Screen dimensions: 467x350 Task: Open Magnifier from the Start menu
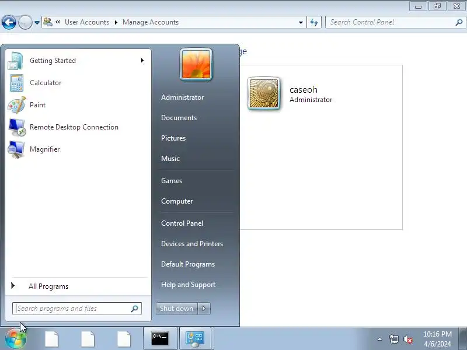click(x=78, y=149)
